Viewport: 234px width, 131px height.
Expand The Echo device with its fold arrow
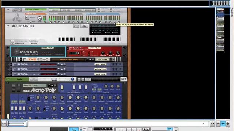coord(19,60)
